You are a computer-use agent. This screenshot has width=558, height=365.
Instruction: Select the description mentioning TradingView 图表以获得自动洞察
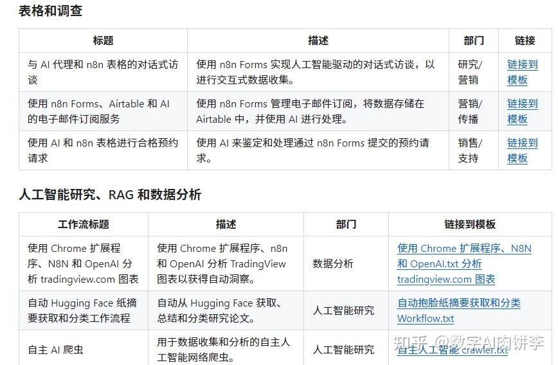click(x=226, y=263)
